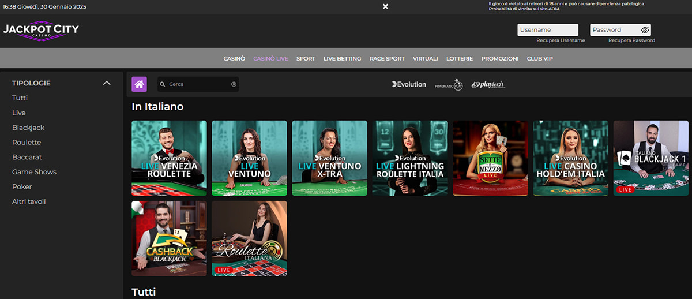Screen dimensions: 692x299
Task: Open the Italiano Blackjack 1 game
Action: tap(651, 158)
